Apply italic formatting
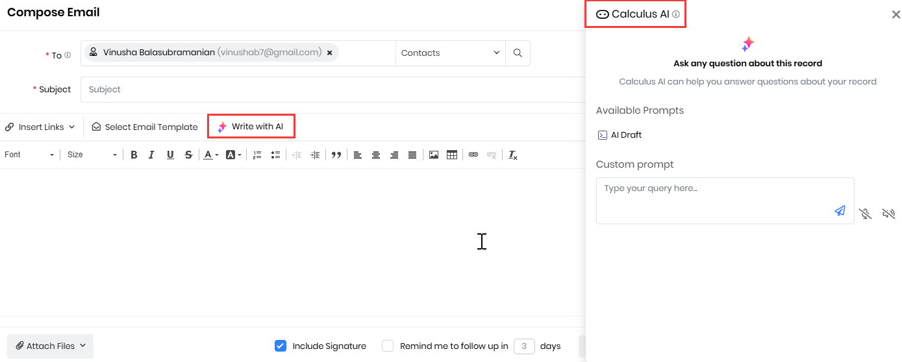This screenshot has height=362, width=902. 151,155
